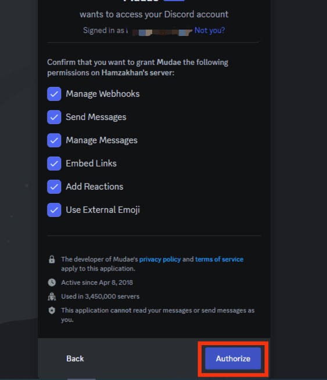The width and height of the screenshot is (327, 380).
Task: Toggle the Embed Links checkbox
Action: click(x=54, y=164)
